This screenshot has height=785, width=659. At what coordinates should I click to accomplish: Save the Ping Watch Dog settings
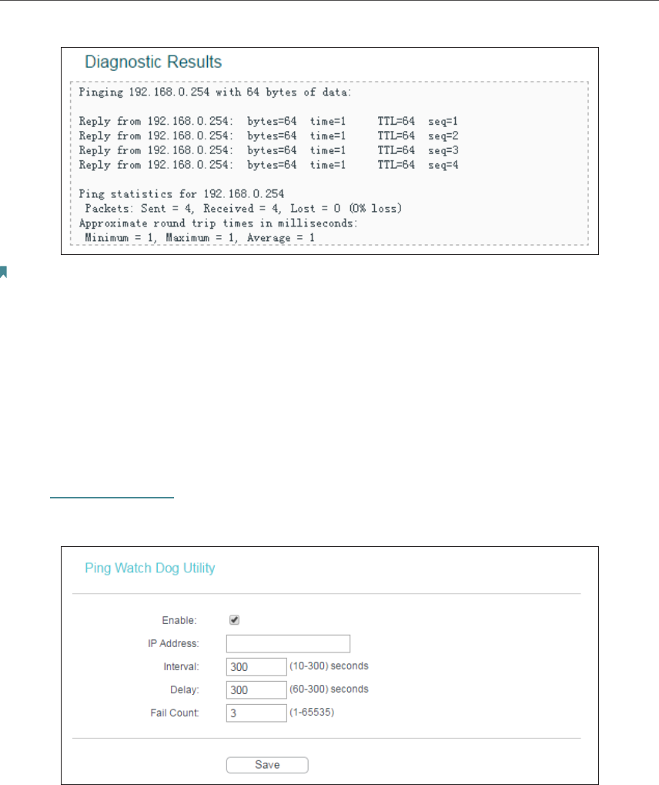tap(267, 765)
